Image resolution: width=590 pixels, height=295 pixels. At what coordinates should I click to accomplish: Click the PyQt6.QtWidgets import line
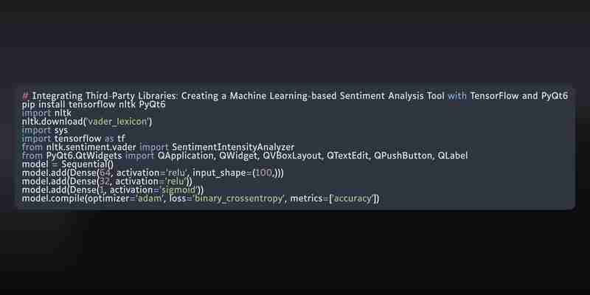(245, 156)
